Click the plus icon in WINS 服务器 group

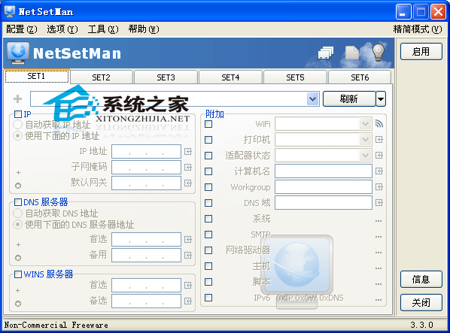pyautogui.click(x=18, y=291)
